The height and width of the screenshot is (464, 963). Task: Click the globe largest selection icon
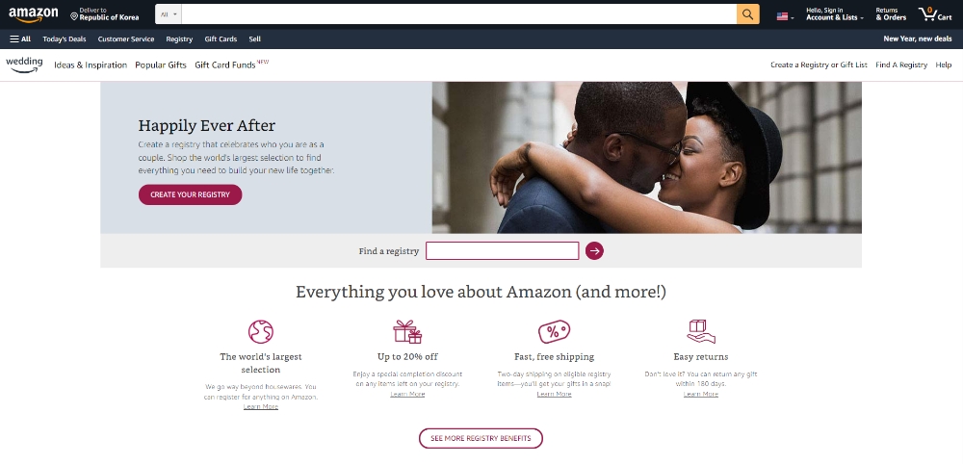pos(260,331)
